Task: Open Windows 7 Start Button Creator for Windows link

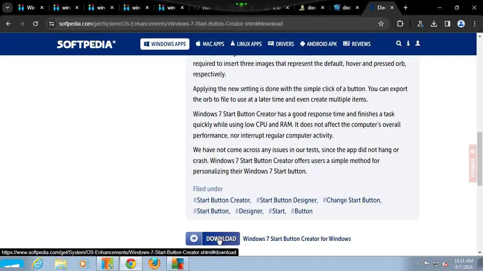Action: [x=297, y=239]
